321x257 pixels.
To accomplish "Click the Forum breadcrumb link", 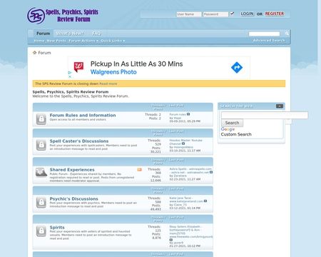I will coord(44,53).
